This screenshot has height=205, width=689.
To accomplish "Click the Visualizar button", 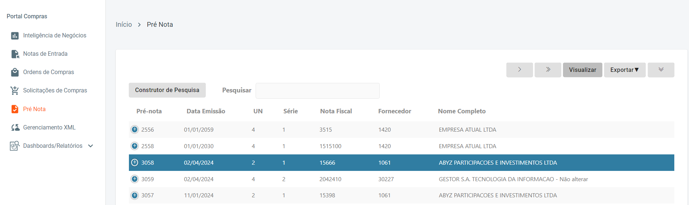I will pyautogui.click(x=582, y=70).
